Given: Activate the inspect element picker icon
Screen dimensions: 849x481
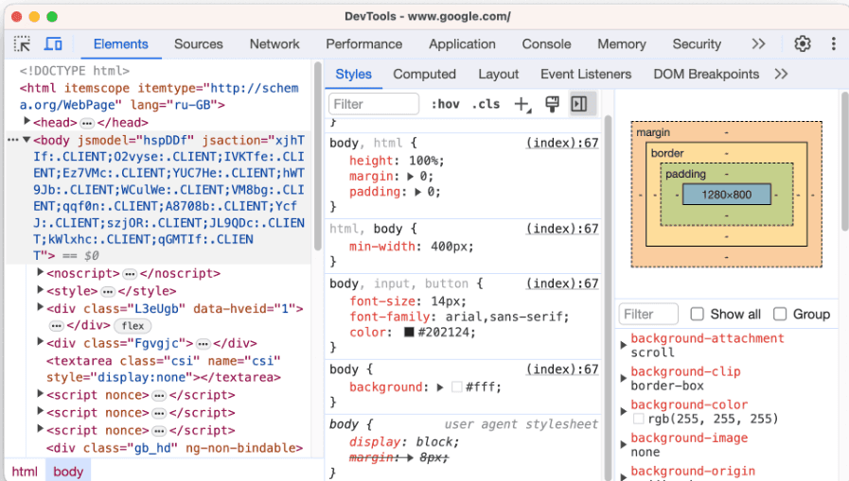Looking at the screenshot, I should tap(23, 44).
